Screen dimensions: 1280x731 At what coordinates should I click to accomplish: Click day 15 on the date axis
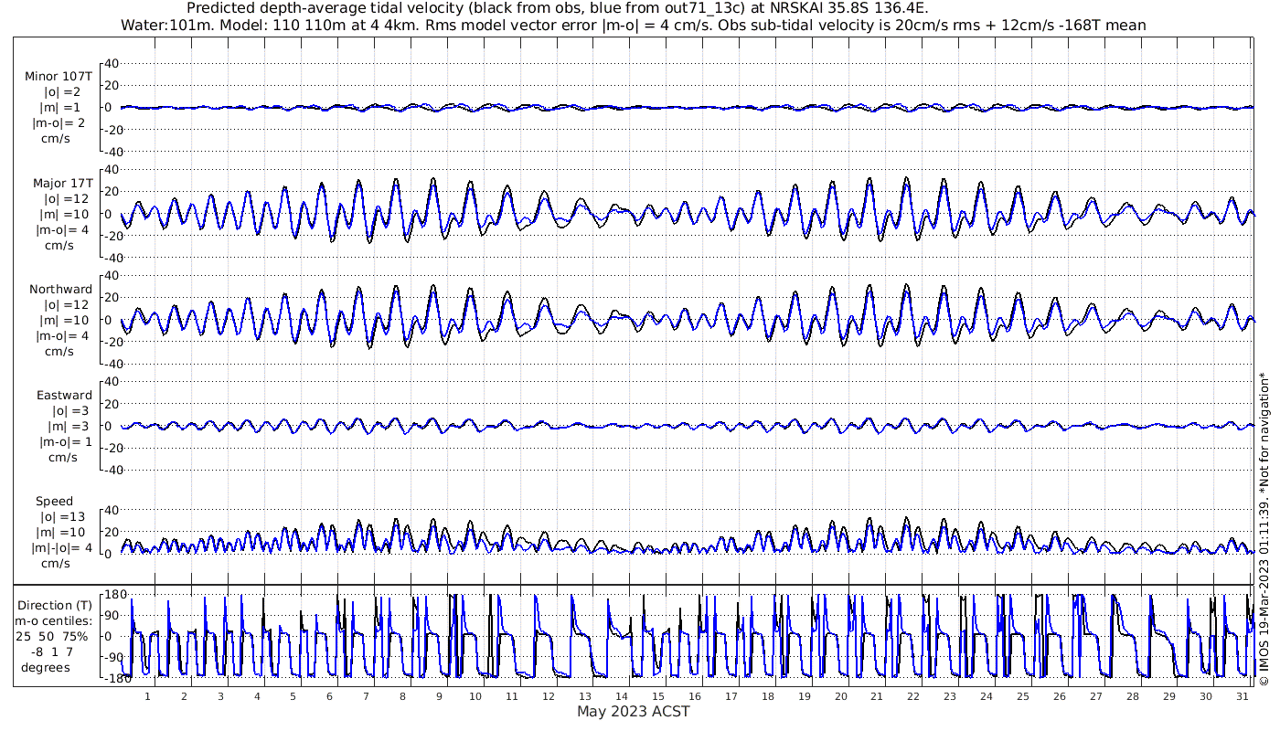(658, 696)
